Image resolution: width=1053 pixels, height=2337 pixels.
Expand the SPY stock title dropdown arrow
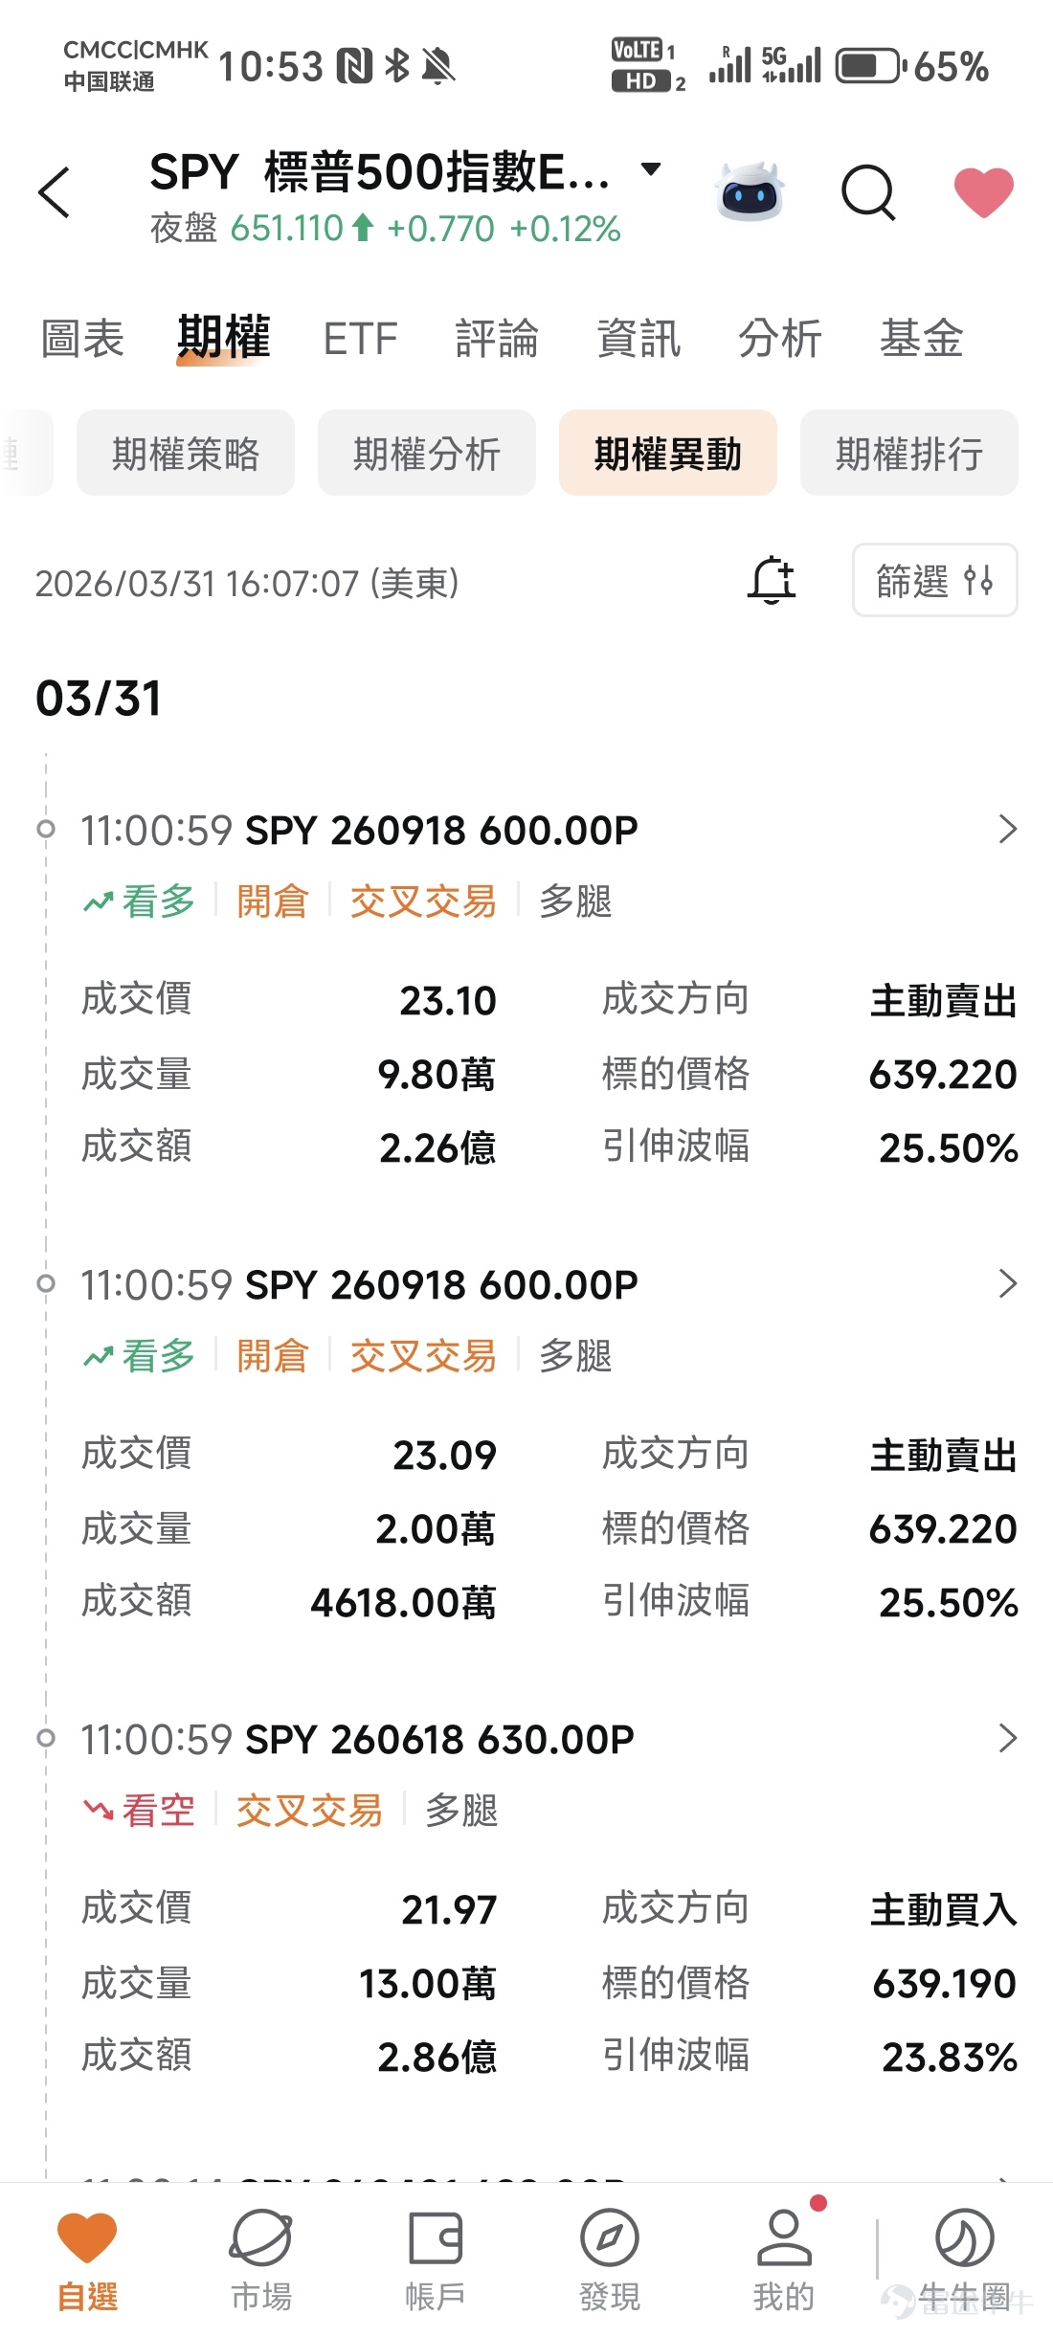click(651, 170)
